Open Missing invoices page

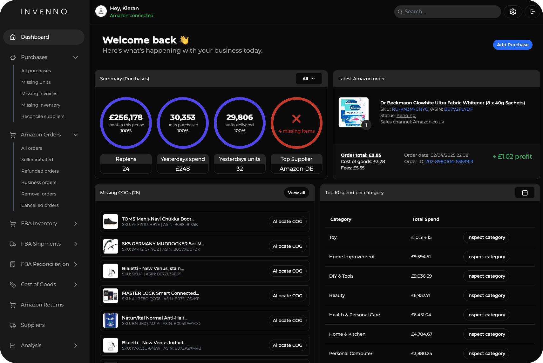[x=39, y=94]
